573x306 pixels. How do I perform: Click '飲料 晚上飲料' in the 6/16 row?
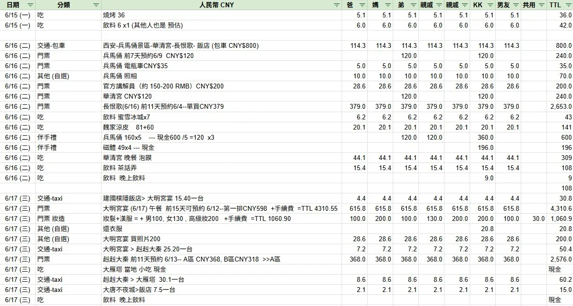(x=221, y=178)
